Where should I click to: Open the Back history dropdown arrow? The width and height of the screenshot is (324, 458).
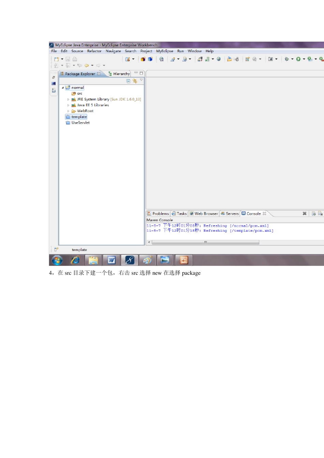coord(92,65)
